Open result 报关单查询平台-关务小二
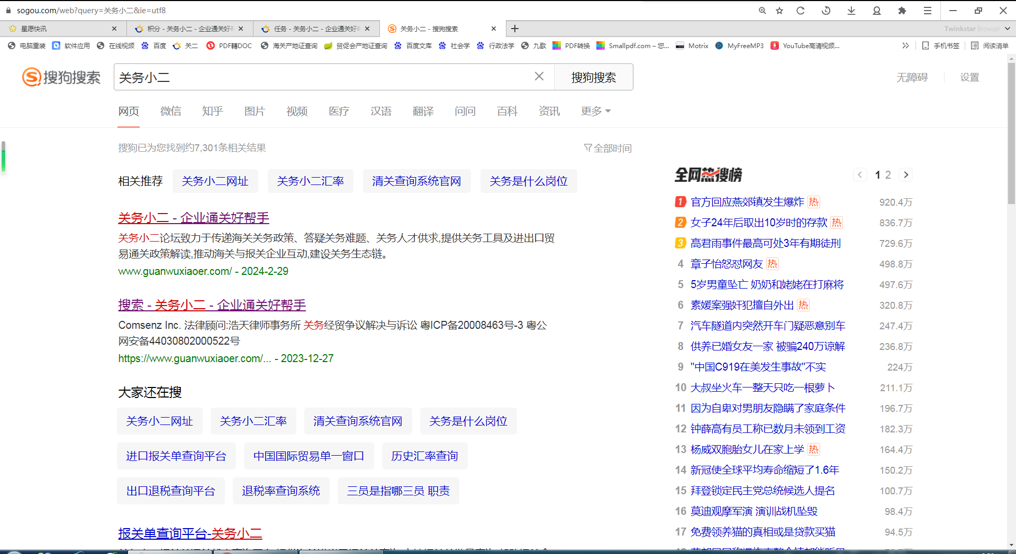The image size is (1016, 554). [x=190, y=533]
